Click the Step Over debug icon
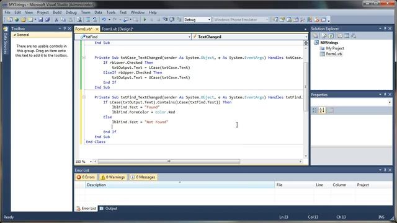Image resolution: width=397 pixels, height=223 pixels. pos(172,19)
